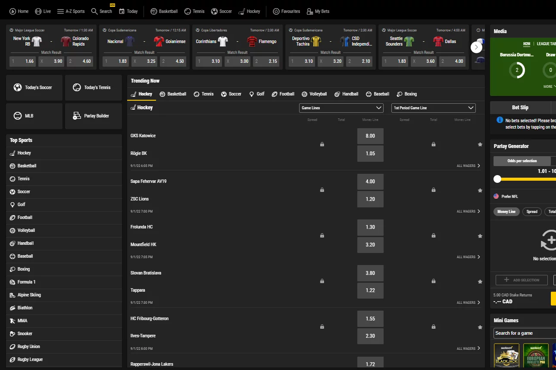Viewport: 556px width, 370px height.
Task: Click the Alpine Skiing icon in sidebar
Action: point(12,295)
